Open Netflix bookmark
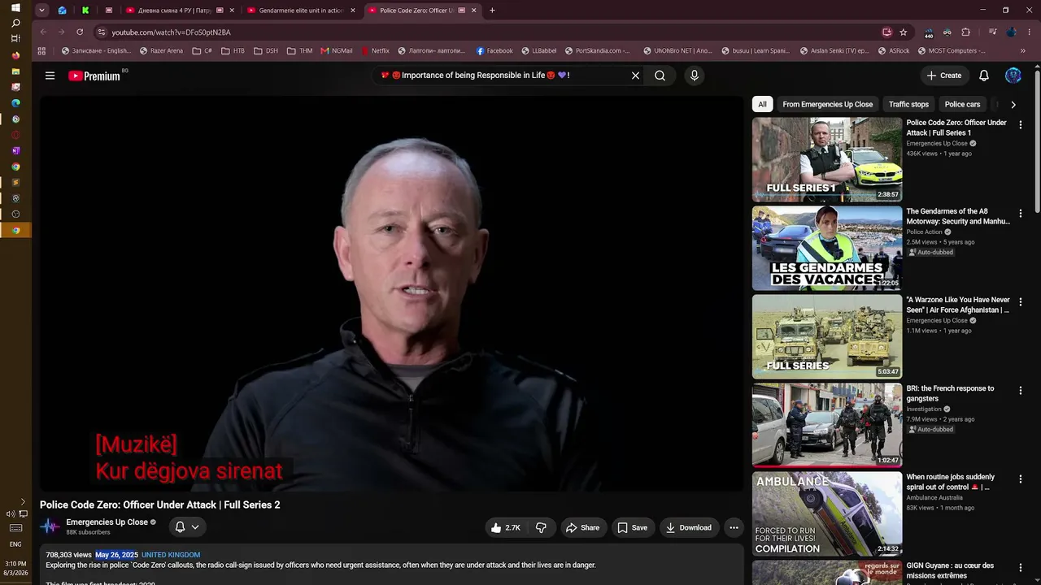This screenshot has width=1041, height=585. click(376, 50)
